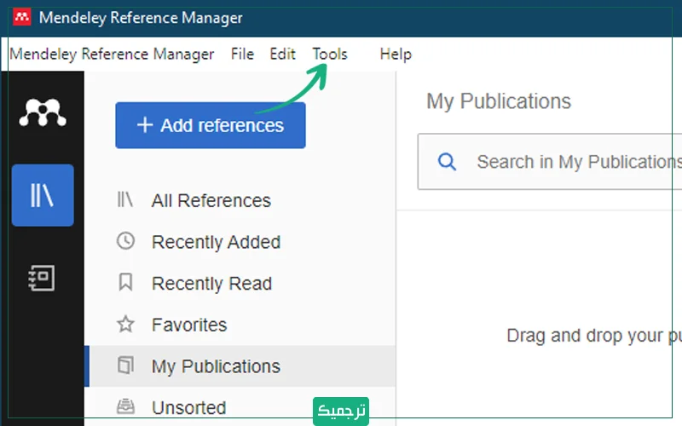The image size is (682, 426).
Task: Open the File menu
Action: point(242,54)
